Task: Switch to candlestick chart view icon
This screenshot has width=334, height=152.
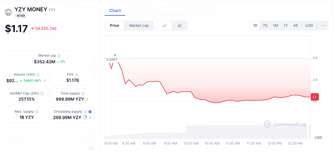Action: tap(179, 26)
